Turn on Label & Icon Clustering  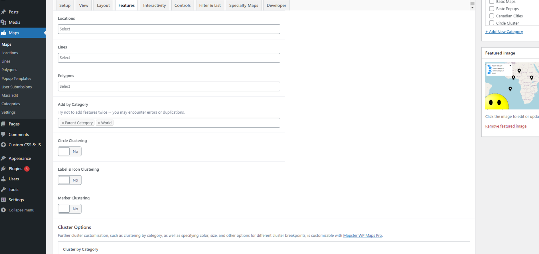pyautogui.click(x=70, y=180)
